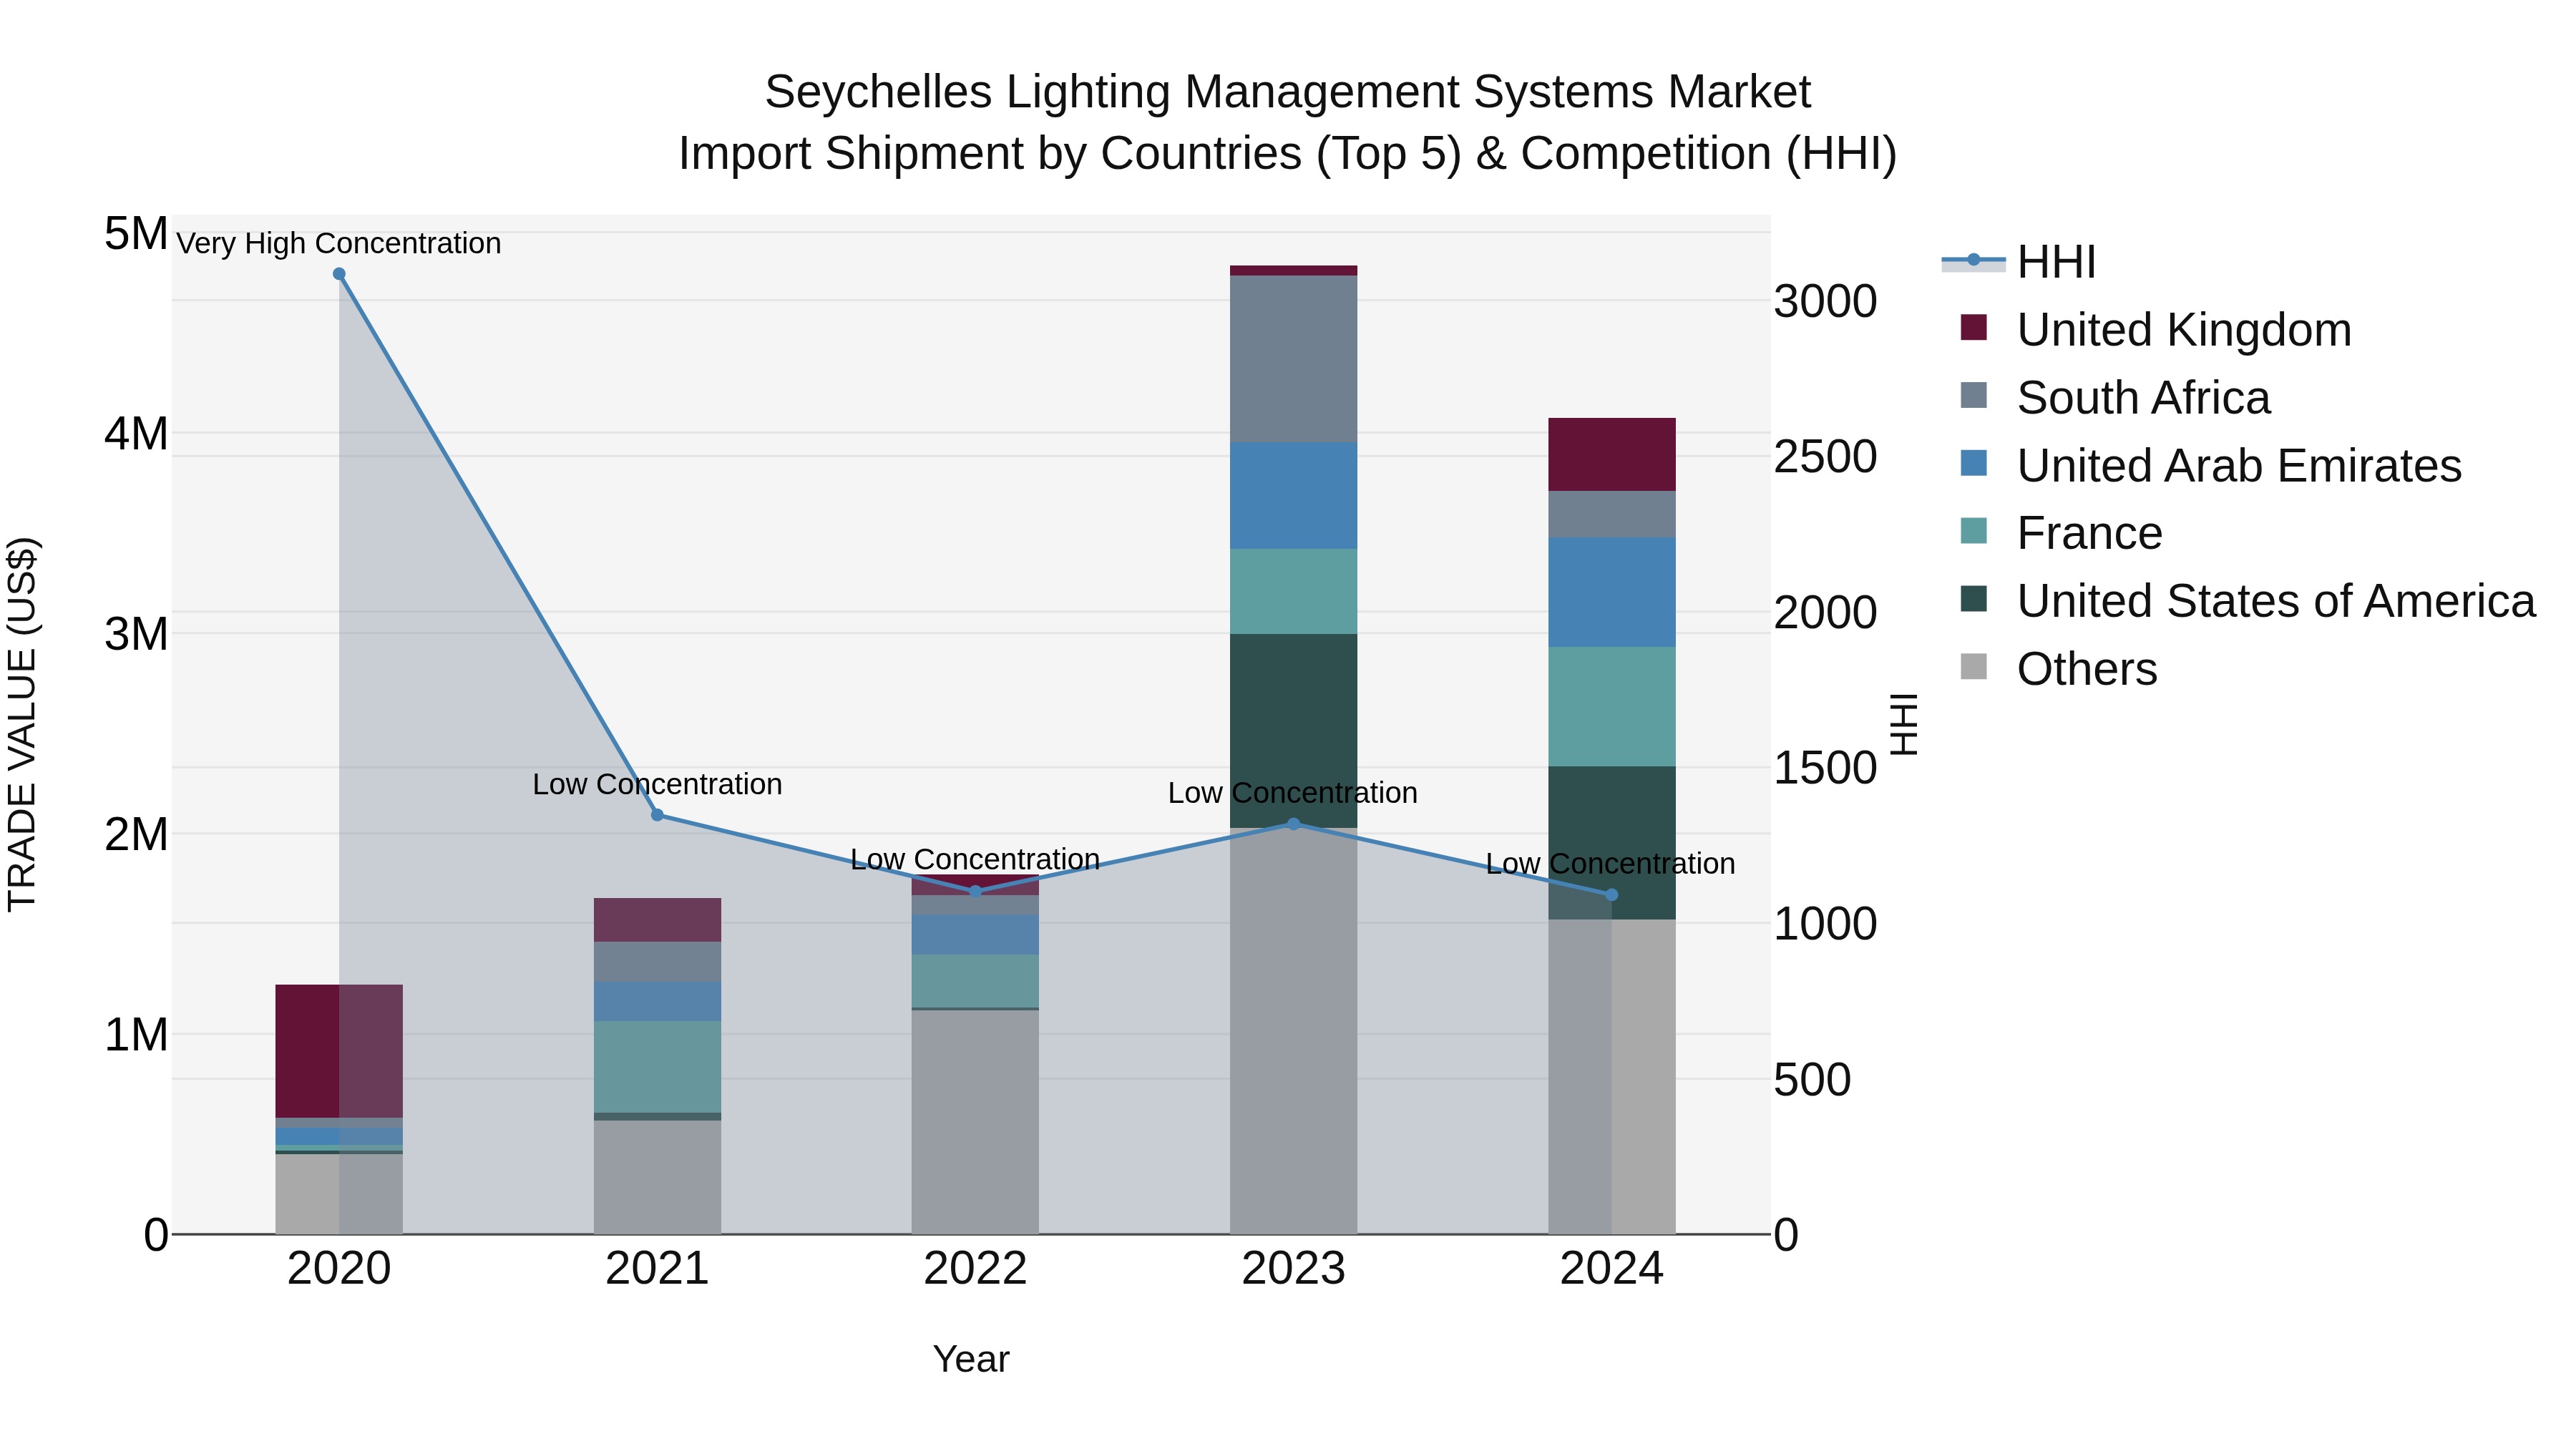Image resolution: width=2576 pixels, height=1449 pixels.
Task: Click 'Low Concentration' label above 2024
Action: 1611,863
